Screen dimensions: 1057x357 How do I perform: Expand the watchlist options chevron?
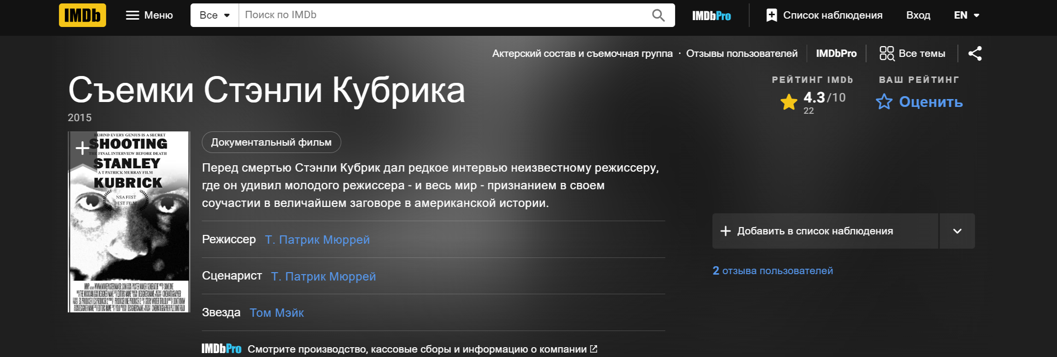click(957, 231)
